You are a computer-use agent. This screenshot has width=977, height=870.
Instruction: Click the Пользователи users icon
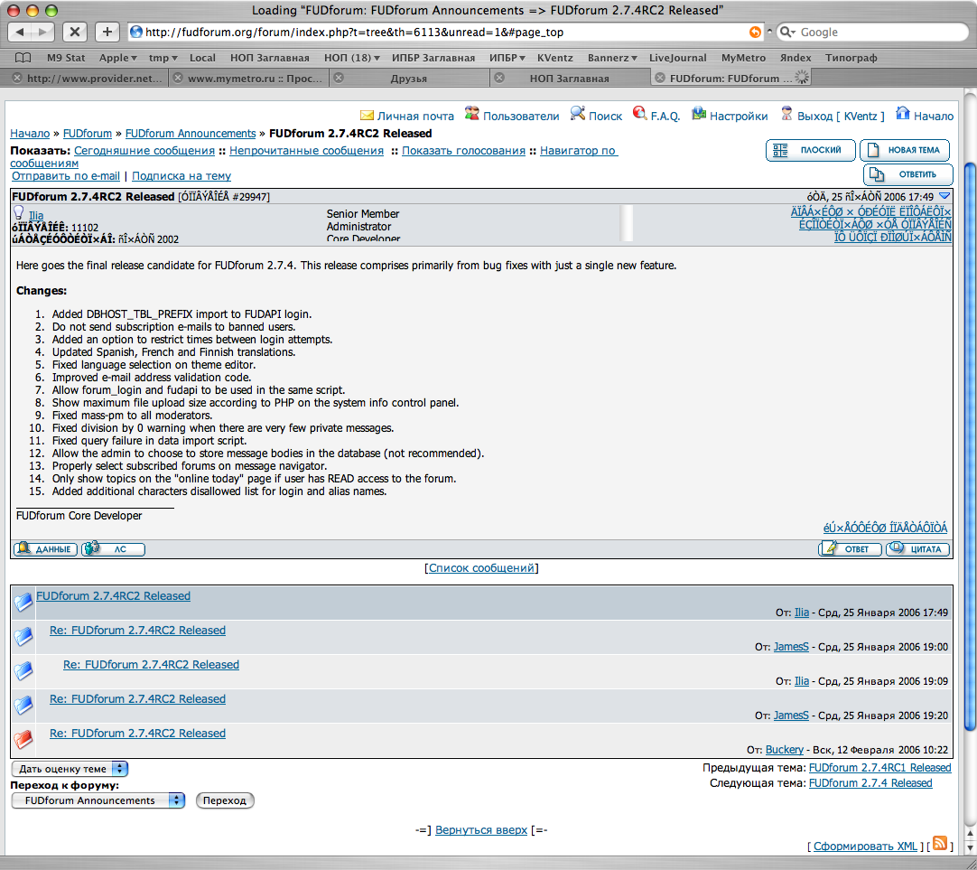coord(472,114)
